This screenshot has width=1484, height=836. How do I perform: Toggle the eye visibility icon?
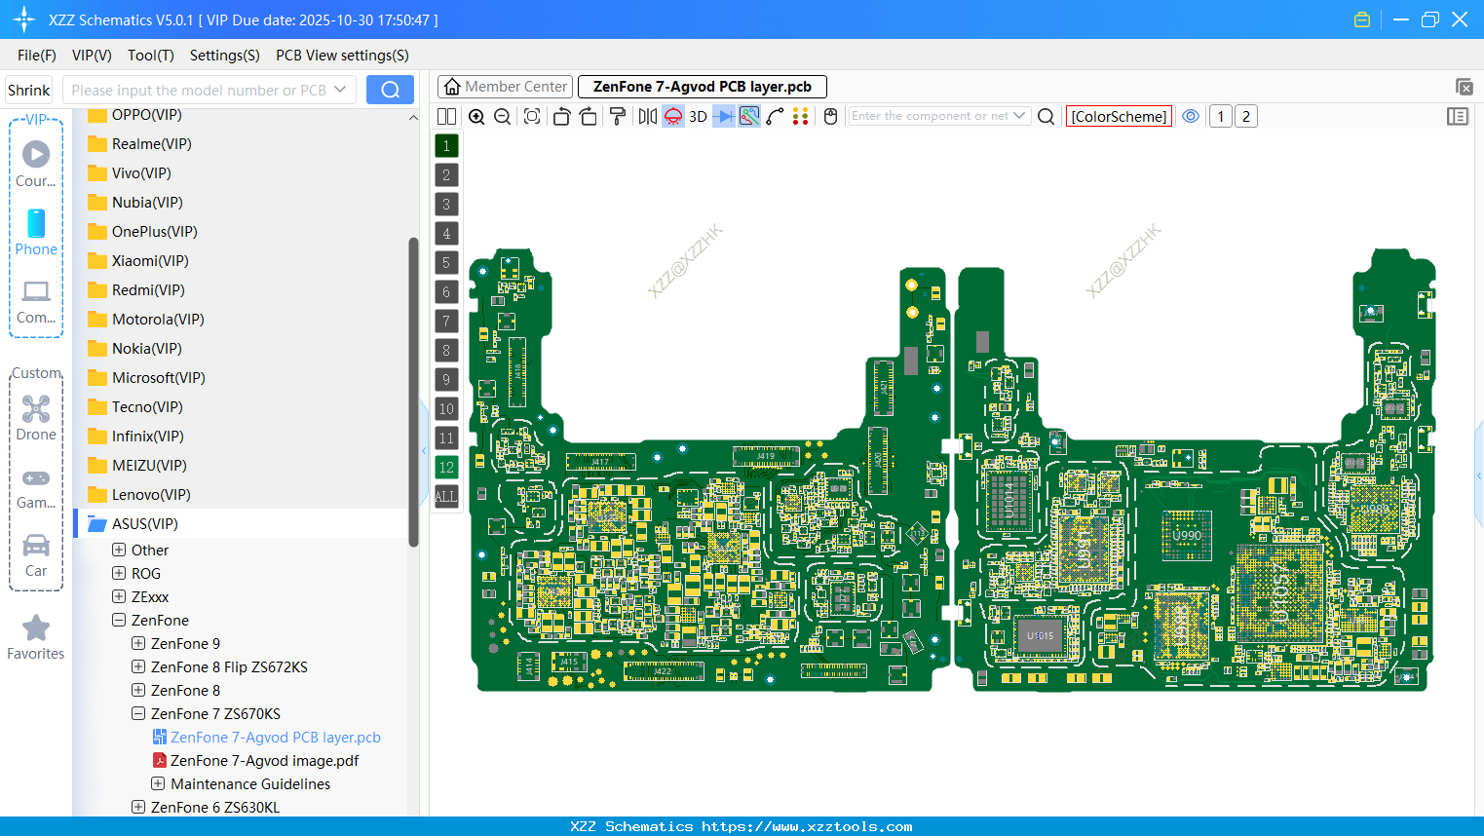[x=1191, y=116]
